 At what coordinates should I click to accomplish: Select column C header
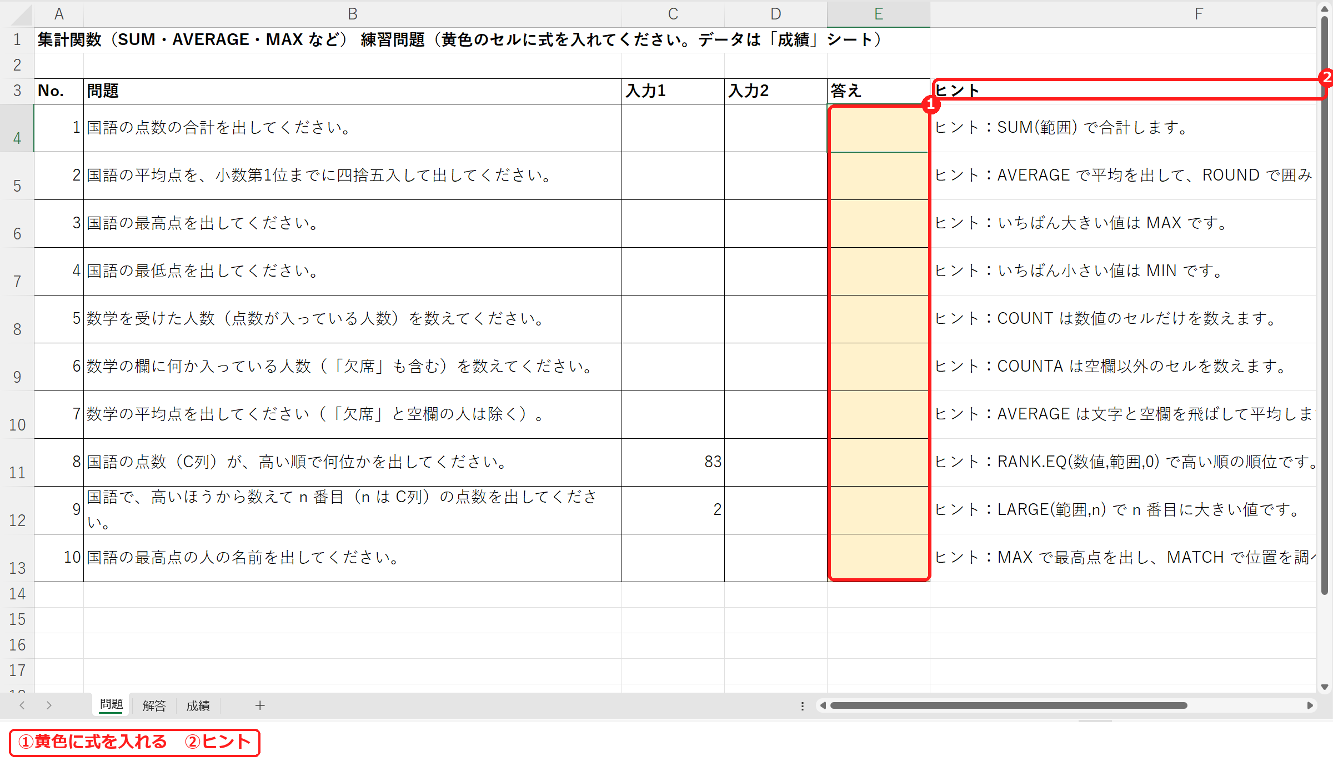(x=673, y=14)
